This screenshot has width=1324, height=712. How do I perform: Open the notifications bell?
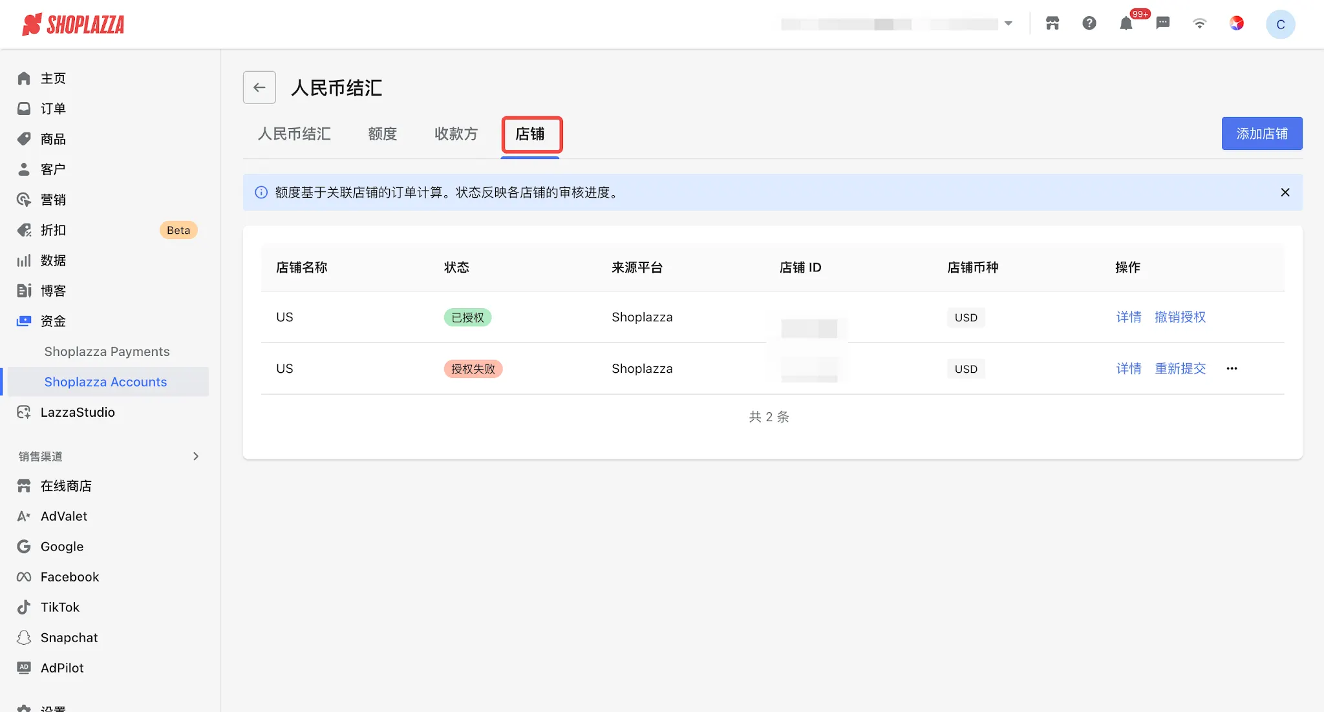point(1126,24)
